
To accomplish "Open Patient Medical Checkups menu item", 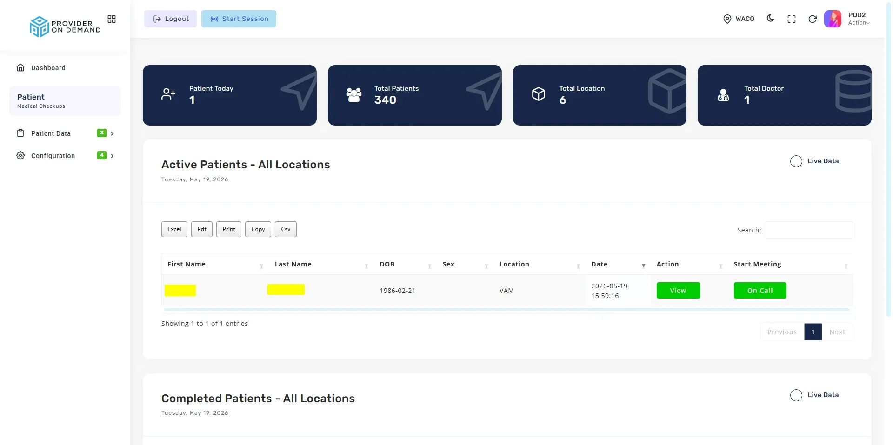I will tap(65, 101).
